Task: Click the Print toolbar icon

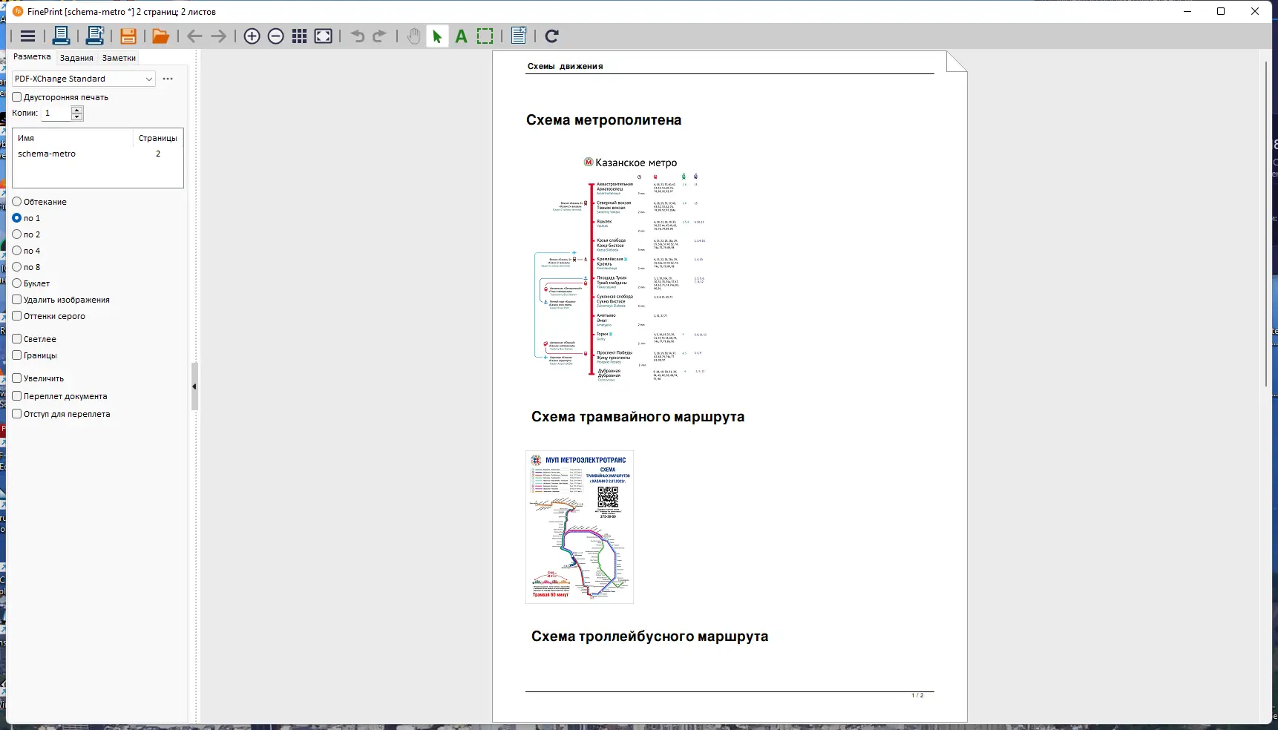Action: pyautogui.click(x=62, y=36)
